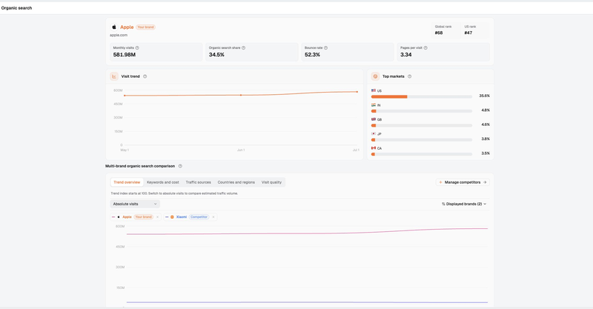Remove Xiaomi competitor chip with its X

[213, 217]
